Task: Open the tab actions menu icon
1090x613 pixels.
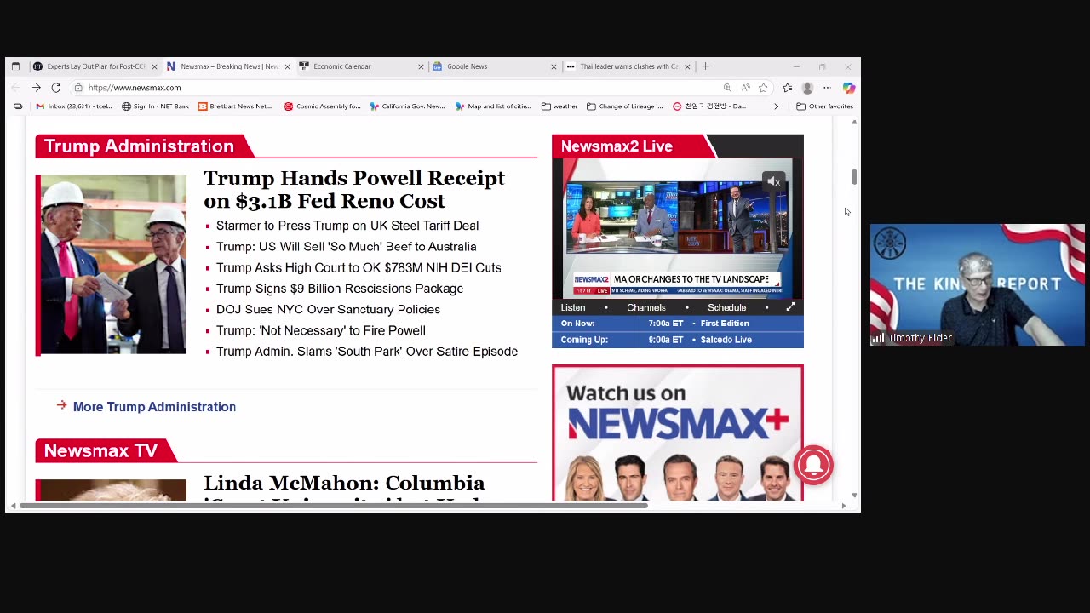Action: (15, 66)
